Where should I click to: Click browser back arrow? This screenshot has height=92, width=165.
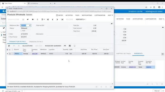[x=2, y=7]
